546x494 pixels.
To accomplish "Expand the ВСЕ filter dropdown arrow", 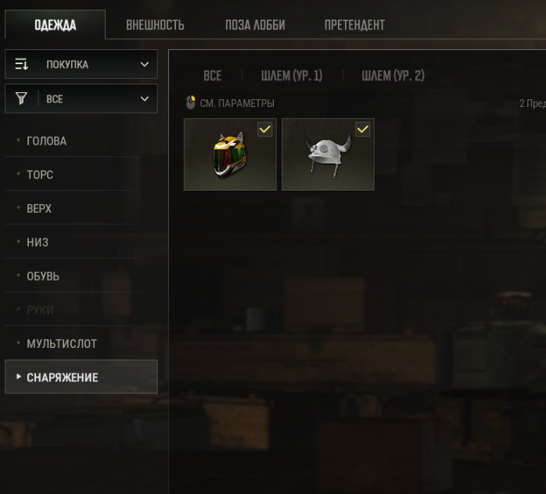I will pos(145,98).
